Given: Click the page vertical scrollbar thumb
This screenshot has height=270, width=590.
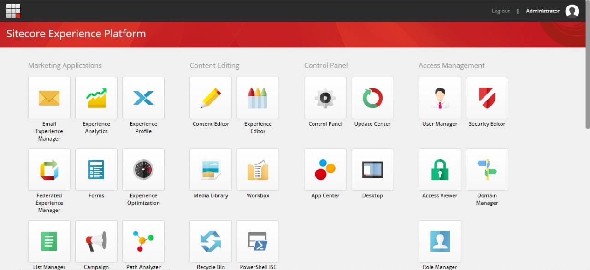Looking at the screenshot, I should click(x=587, y=65).
